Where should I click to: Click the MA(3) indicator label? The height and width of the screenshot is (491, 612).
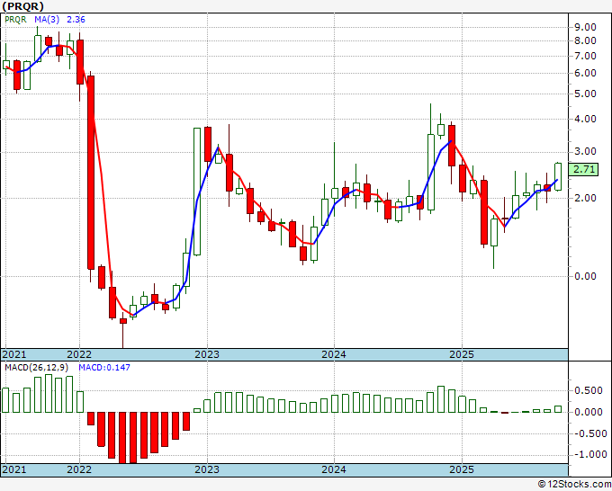point(48,20)
